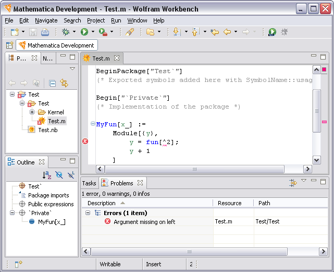
Task: Sort by the Description column header
Action: tap(147, 203)
